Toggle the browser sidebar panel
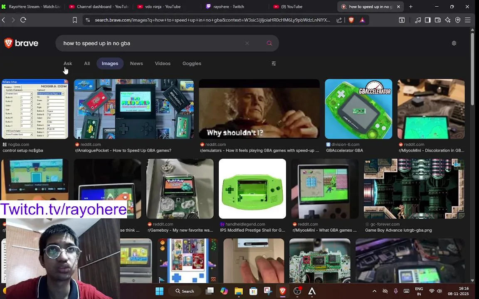This screenshot has height=299, width=479. (x=428, y=20)
